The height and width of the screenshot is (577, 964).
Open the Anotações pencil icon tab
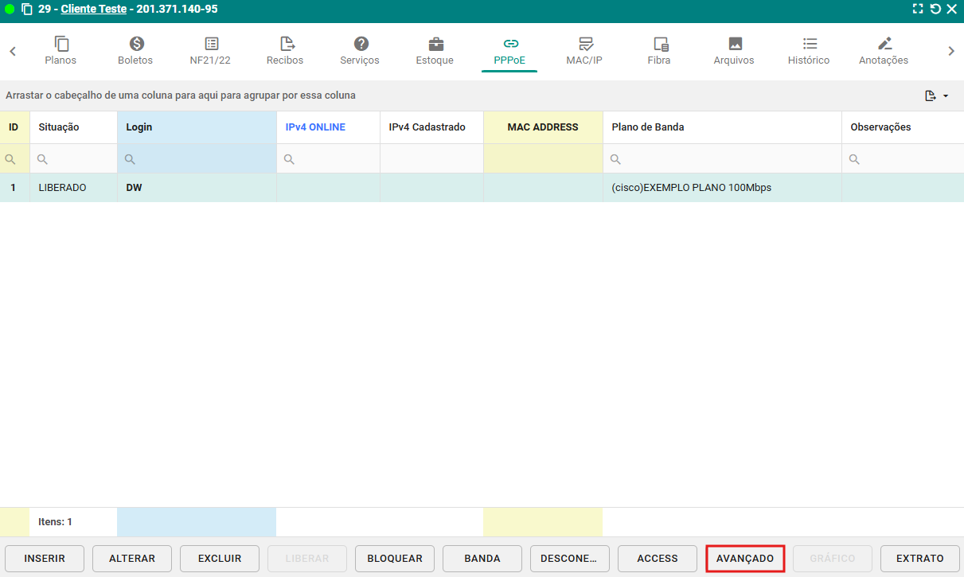[884, 44]
